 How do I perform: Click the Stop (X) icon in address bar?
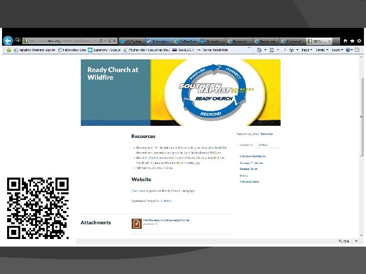tap(114, 41)
